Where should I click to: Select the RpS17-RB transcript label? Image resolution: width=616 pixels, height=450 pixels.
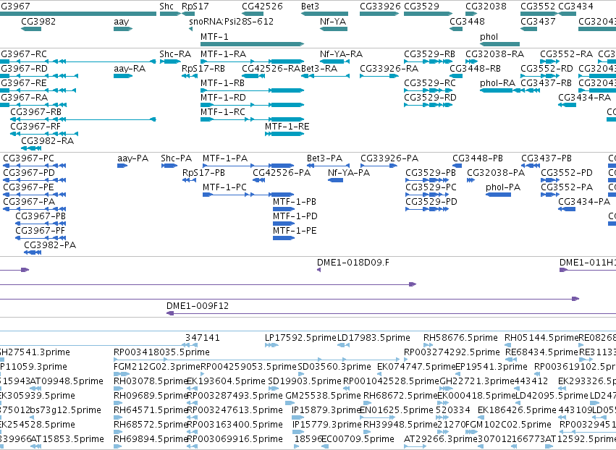point(203,69)
